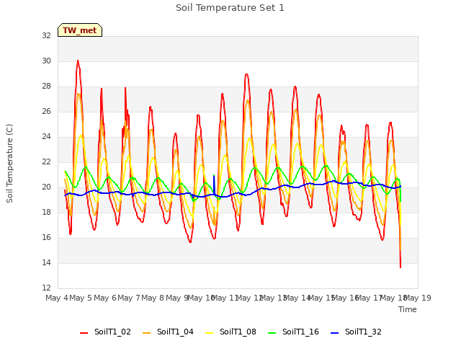Screen dimensions: 461x346
Task: Click the Time axis label
Action: coord(407,309)
